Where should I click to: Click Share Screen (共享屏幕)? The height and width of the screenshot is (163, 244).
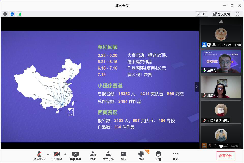coord(75,156)
